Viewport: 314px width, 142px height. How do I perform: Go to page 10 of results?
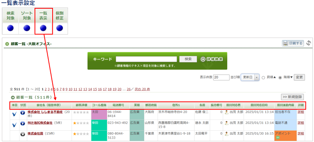tap(70, 89)
